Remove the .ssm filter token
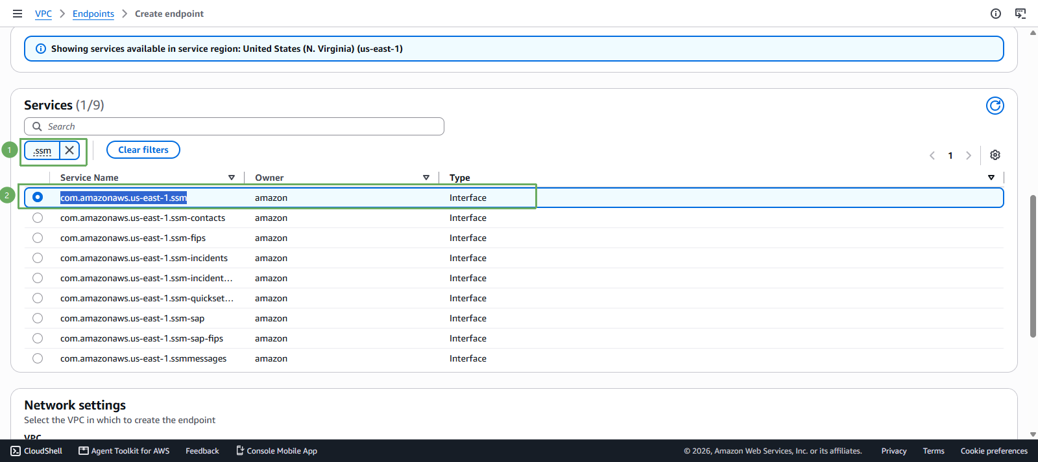1038x462 pixels. point(69,150)
